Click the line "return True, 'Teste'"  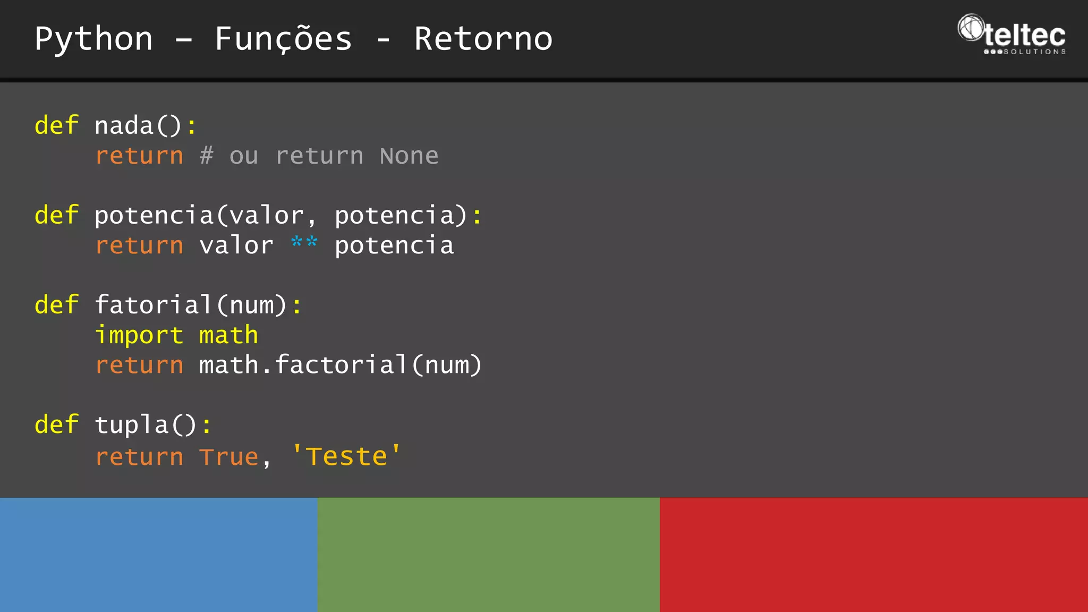click(248, 456)
